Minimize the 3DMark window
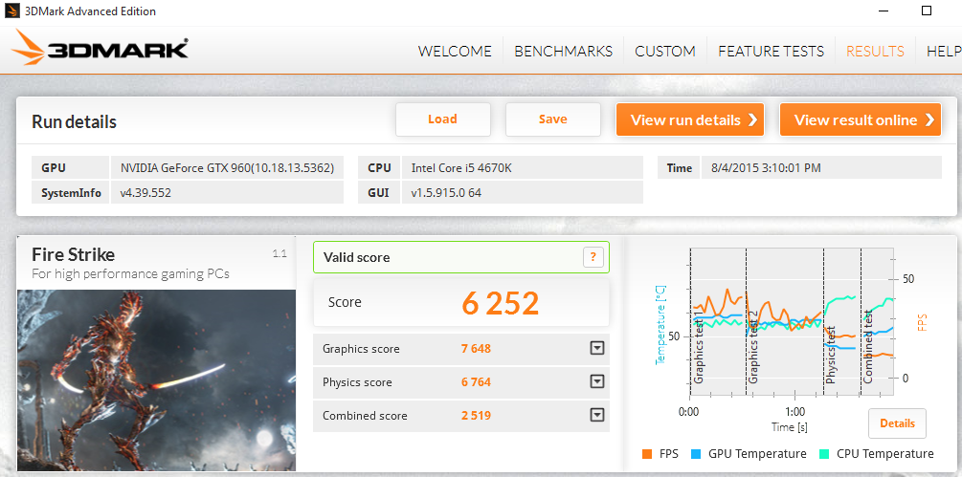 pos(884,11)
